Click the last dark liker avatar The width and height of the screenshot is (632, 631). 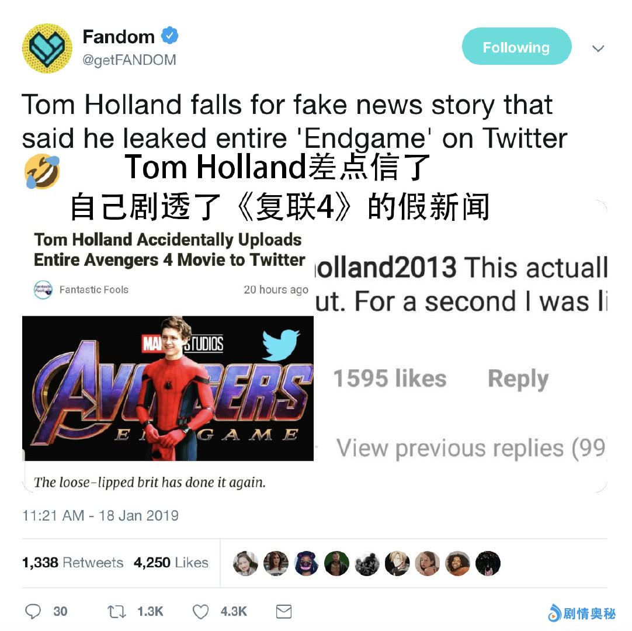click(488, 563)
